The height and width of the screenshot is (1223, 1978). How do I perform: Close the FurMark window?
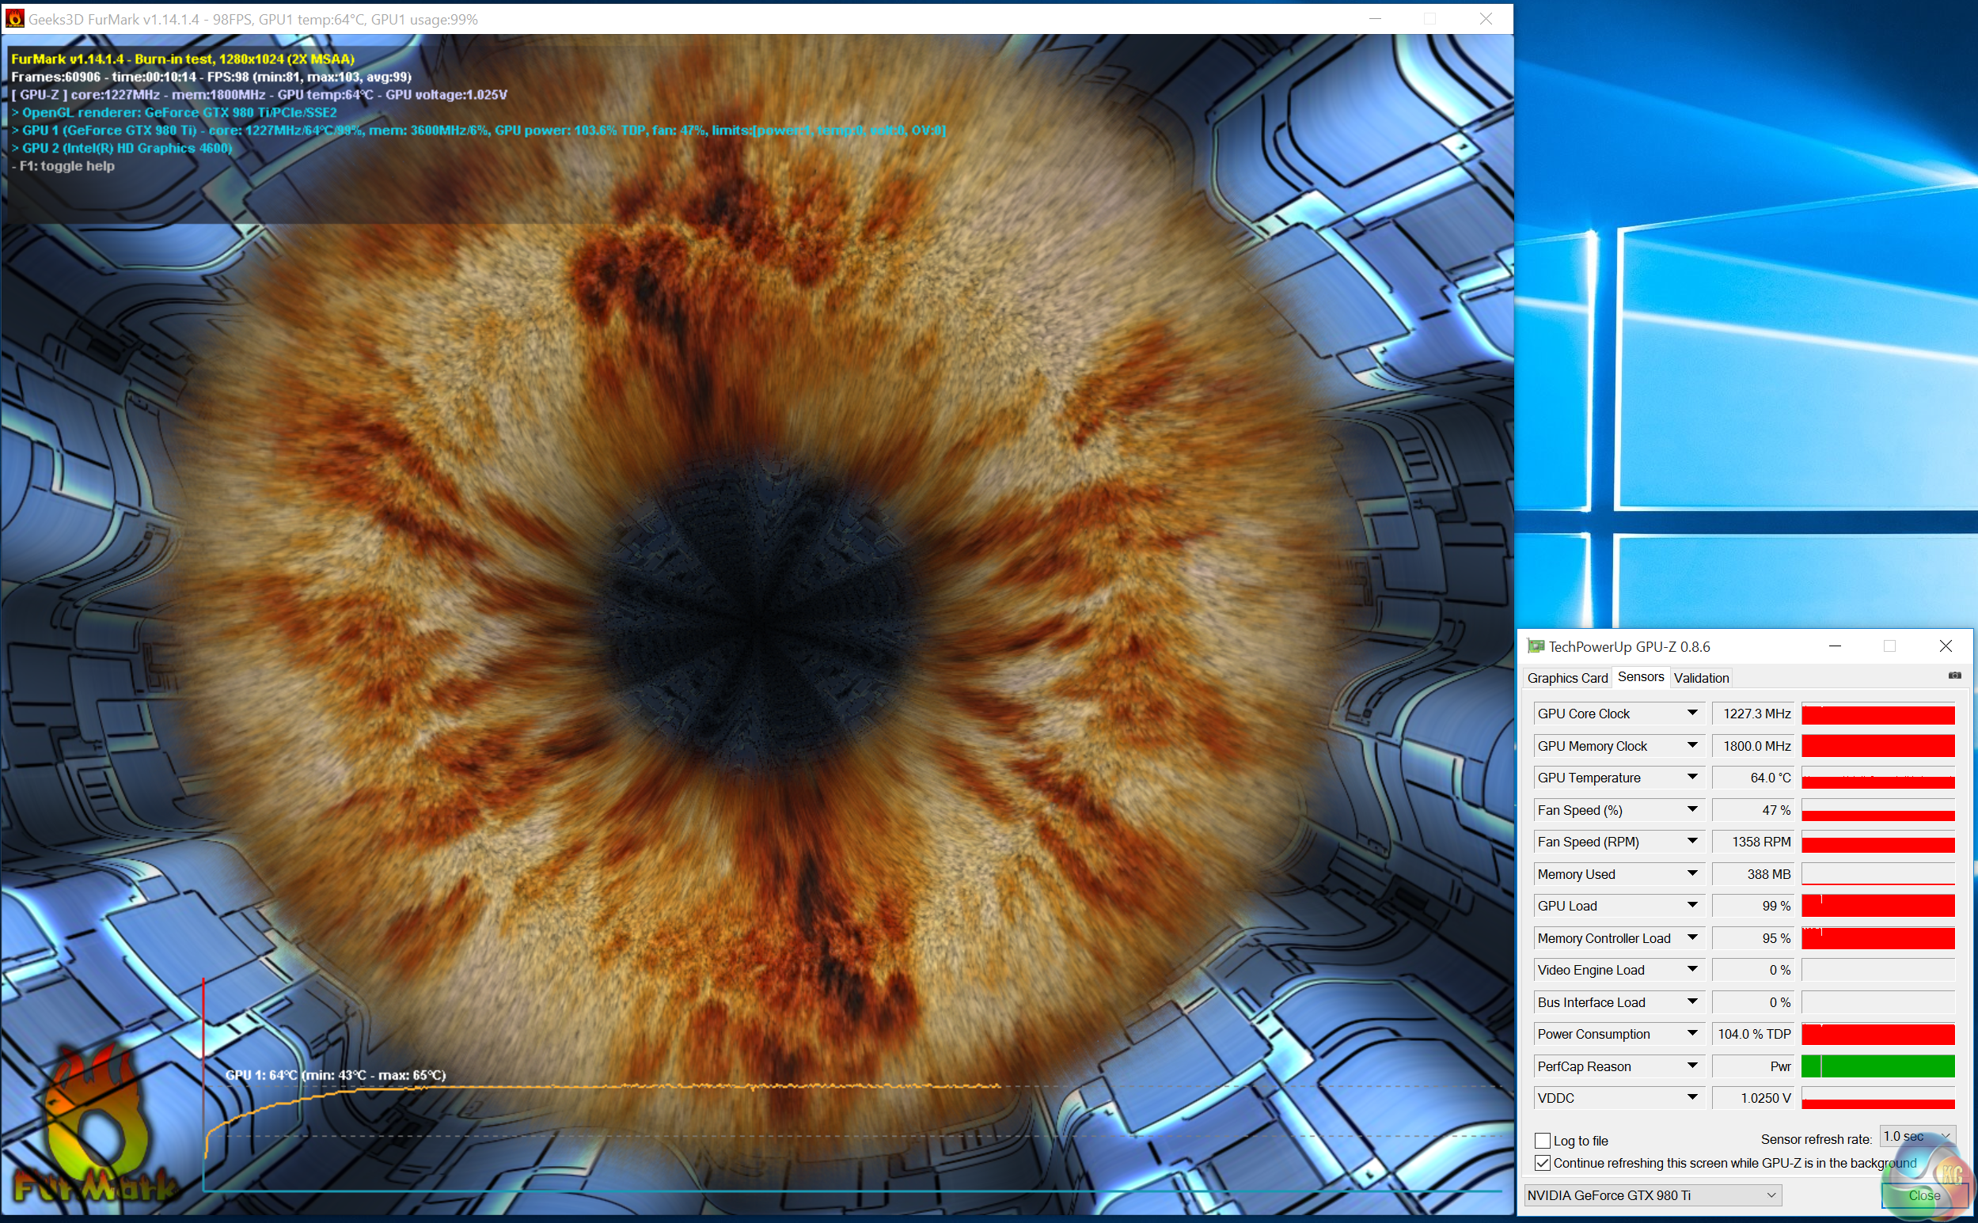point(1486,19)
